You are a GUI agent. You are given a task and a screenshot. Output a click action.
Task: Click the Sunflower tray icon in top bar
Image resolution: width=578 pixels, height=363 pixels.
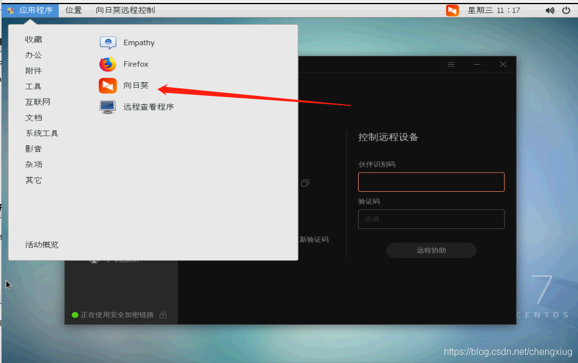(452, 11)
